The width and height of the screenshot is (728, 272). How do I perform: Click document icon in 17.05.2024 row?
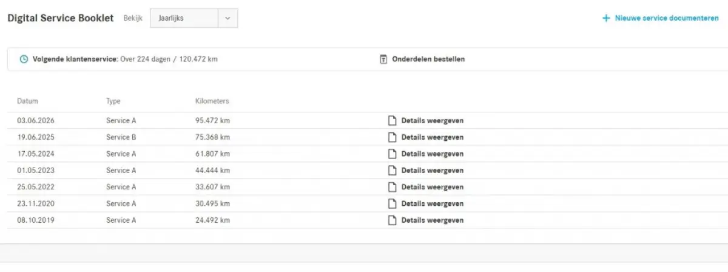pyautogui.click(x=392, y=154)
